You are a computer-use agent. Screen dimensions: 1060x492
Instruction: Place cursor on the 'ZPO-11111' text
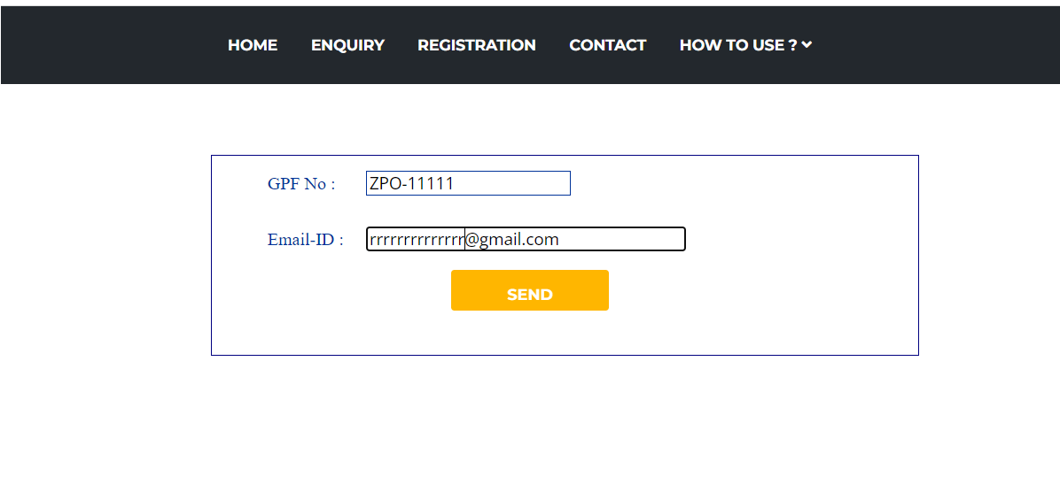[412, 184]
